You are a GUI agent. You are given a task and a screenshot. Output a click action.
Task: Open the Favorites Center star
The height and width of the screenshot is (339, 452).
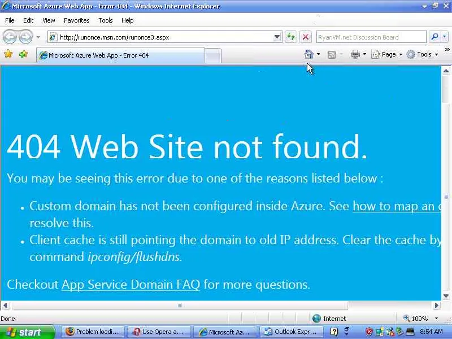tap(8, 54)
